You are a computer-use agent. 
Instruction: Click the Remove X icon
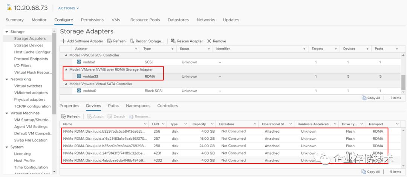coord(209,41)
